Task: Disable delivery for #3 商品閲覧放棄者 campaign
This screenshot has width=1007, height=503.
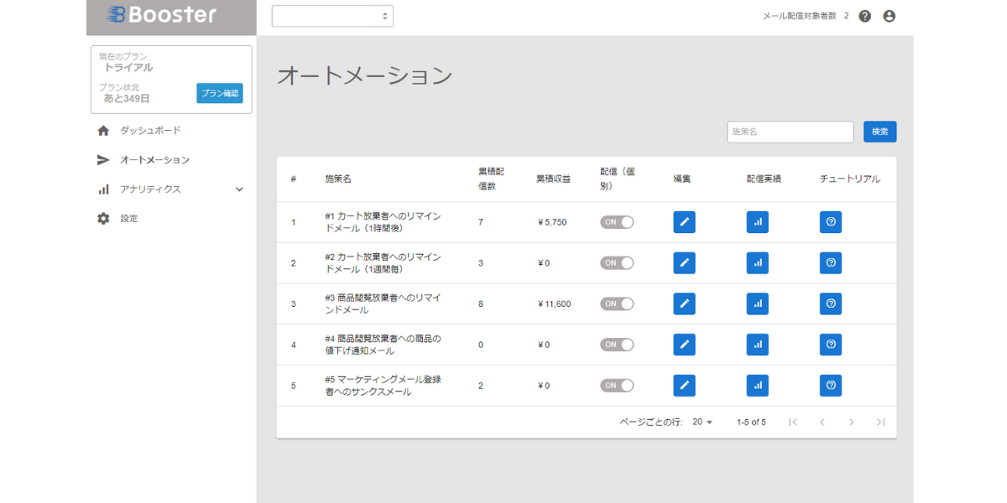Action: point(616,303)
